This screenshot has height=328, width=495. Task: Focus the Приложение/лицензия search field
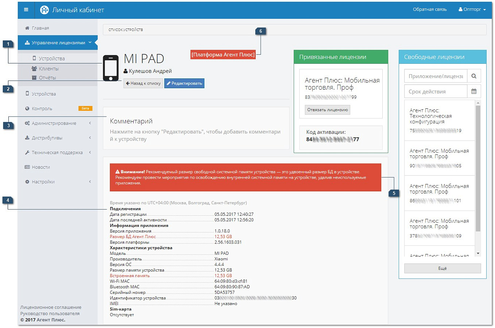(x=436, y=76)
